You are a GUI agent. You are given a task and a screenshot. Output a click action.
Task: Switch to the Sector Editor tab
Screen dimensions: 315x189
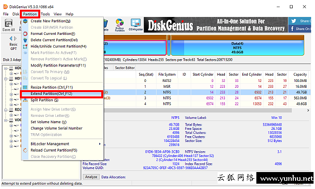[x=125, y=68]
